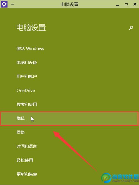The height and width of the screenshot is (185, 139).
Task: Select the highlighted 隐私 item
Action: coord(69,118)
